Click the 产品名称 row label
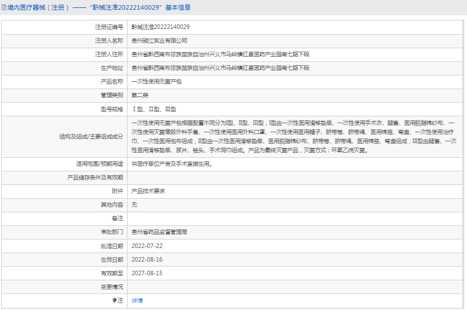The width and height of the screenshot is (467, 311). [x=112, y=82]
